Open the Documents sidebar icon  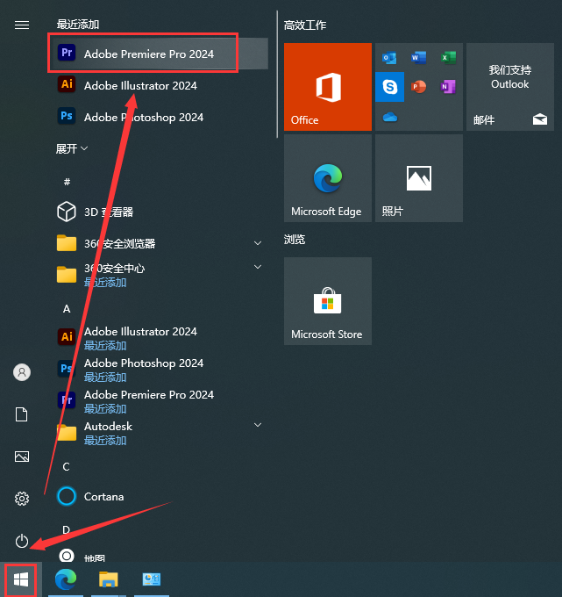22,414
